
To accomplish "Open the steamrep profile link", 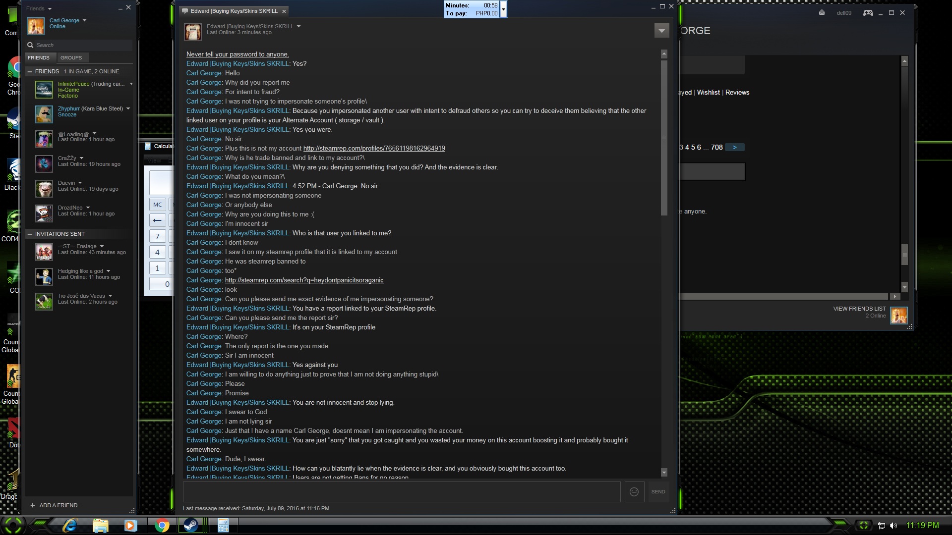I will [374, 148].
